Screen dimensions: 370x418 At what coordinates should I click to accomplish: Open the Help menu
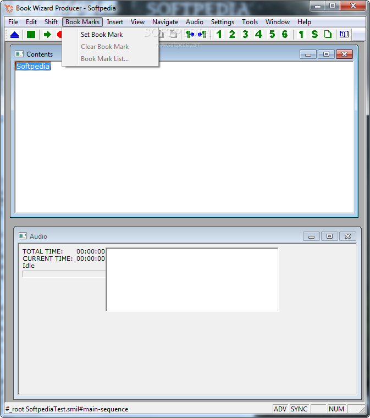click(x=304, y=22)
